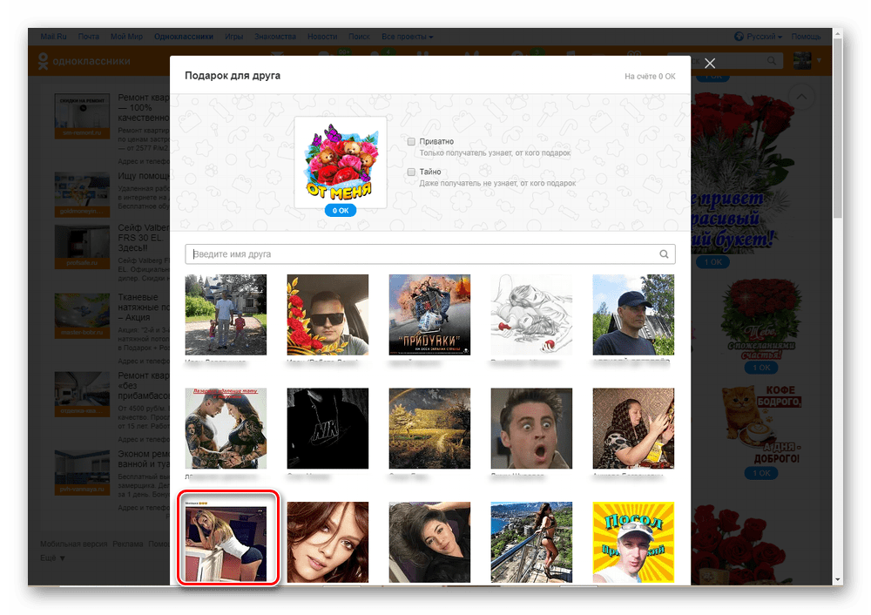Click the header search field behind the dialog
Viewport: 871px width, 615px height.
pos(727,61)
